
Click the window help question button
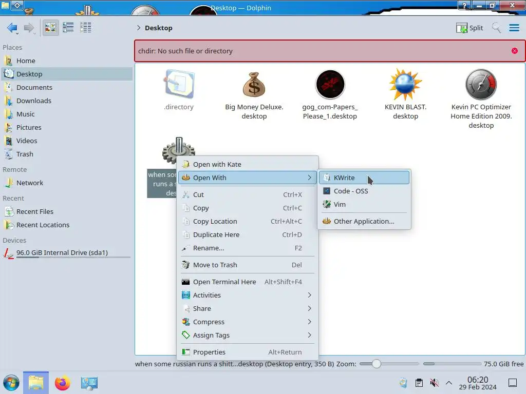click(x=464, y=5)
